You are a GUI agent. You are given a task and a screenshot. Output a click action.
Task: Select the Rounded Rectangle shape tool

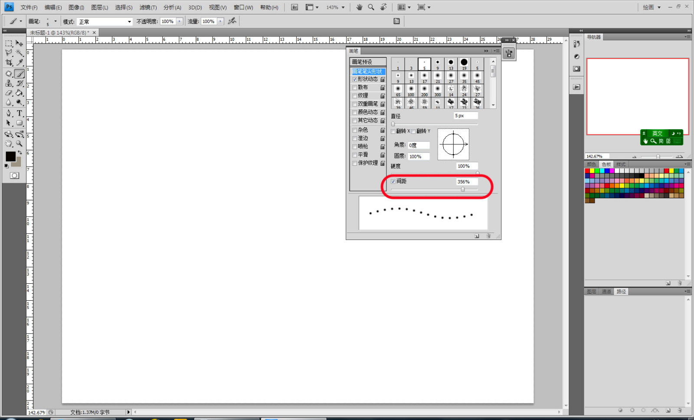(x=20, y=123)
